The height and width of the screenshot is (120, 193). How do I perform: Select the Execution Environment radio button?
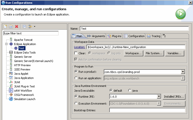coord(76,103)
